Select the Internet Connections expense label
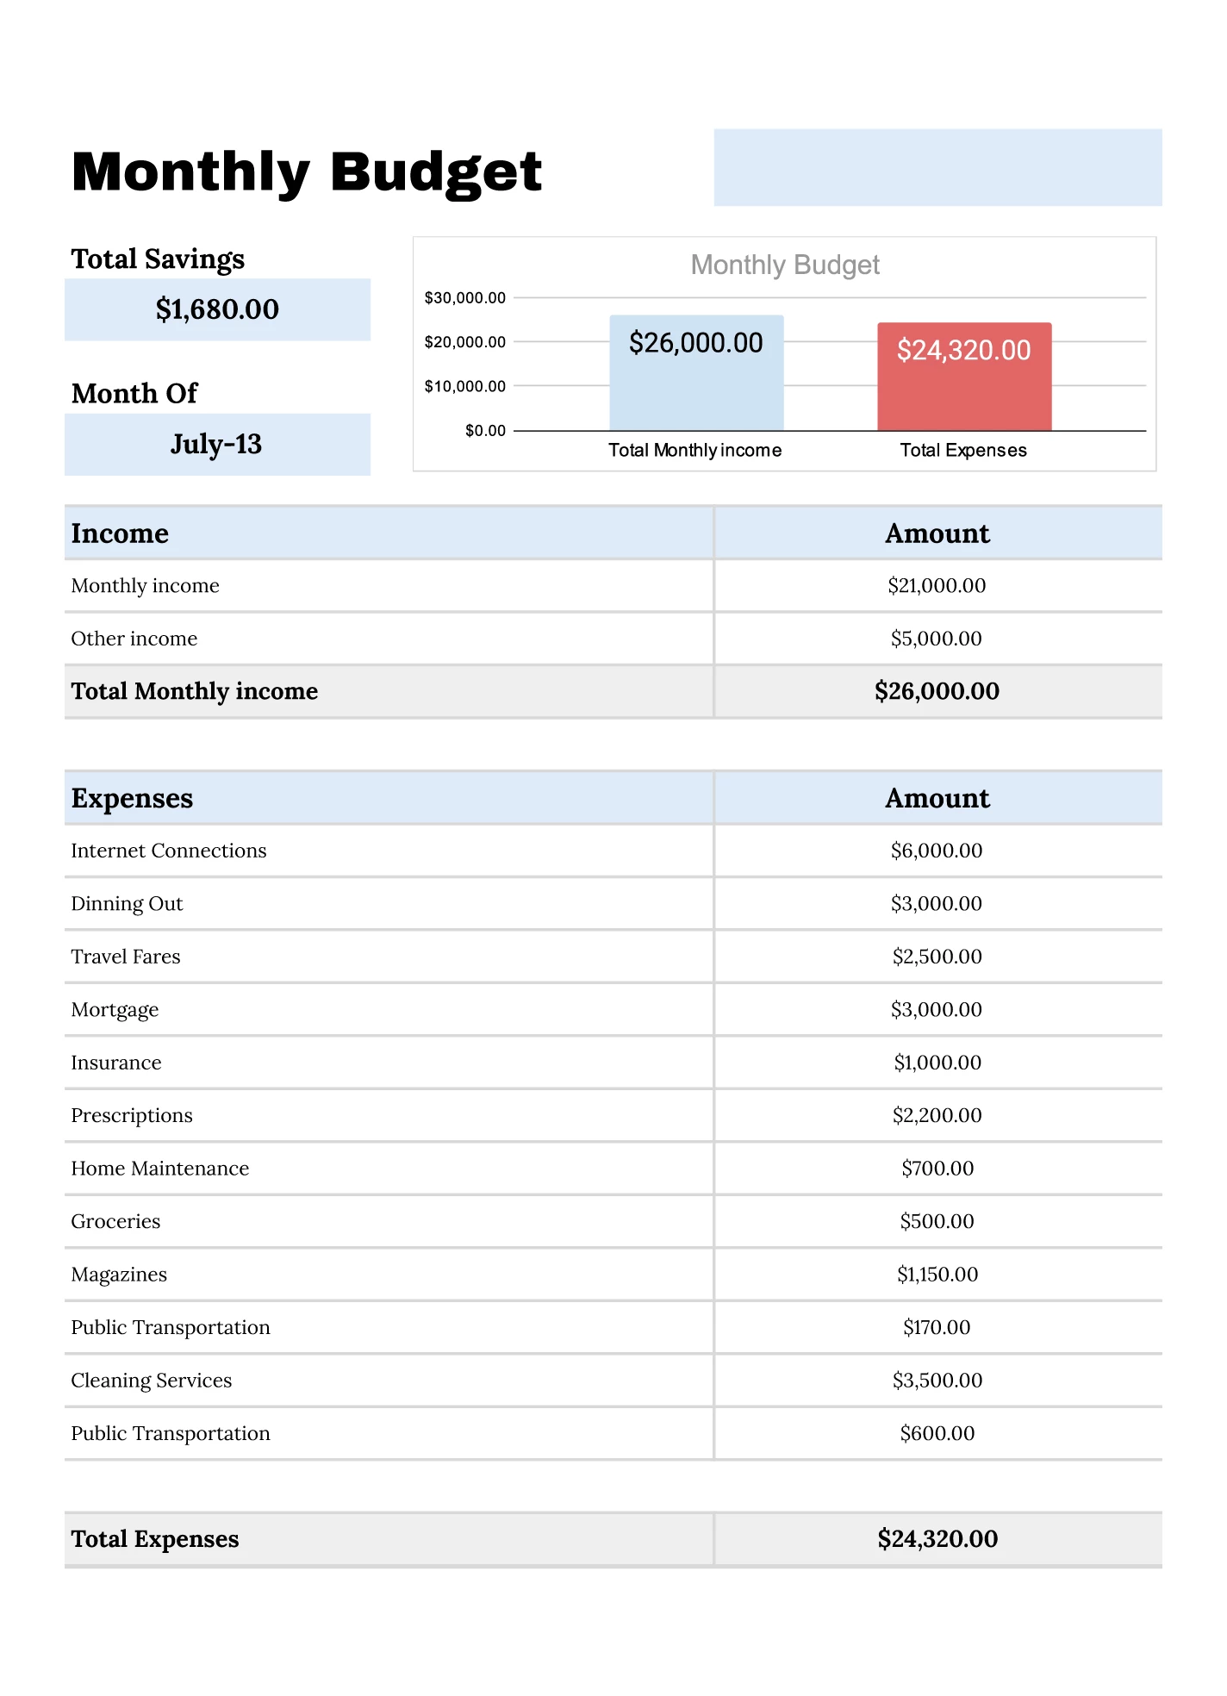The height and width of the screenshot is (1696, 1227). (169, 851)
